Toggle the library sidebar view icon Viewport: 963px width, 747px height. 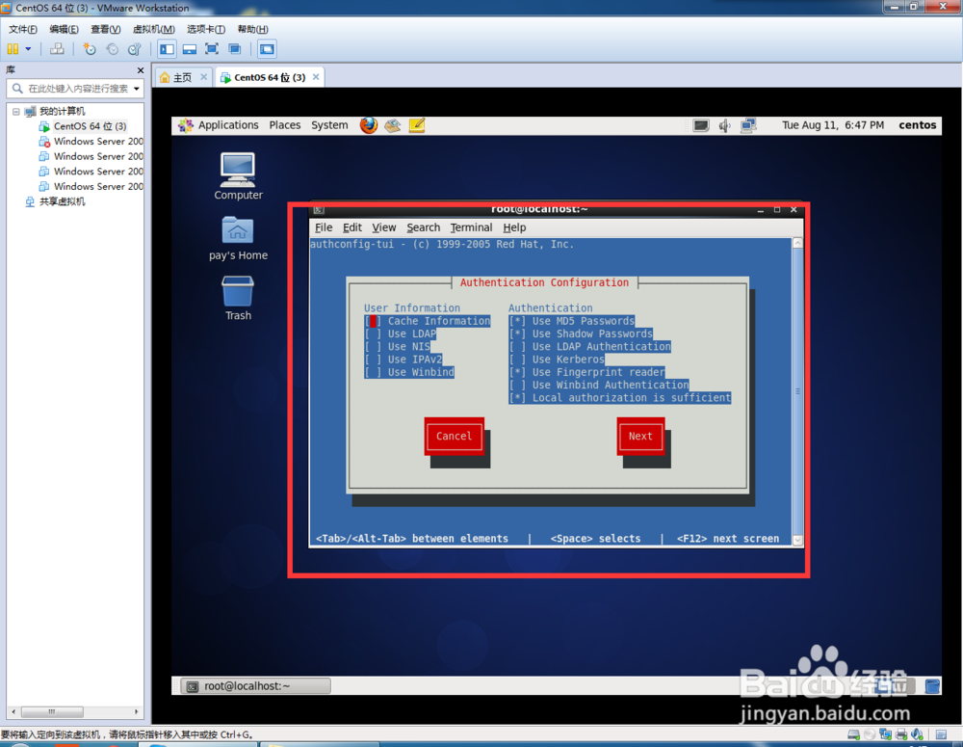[167, 49]
